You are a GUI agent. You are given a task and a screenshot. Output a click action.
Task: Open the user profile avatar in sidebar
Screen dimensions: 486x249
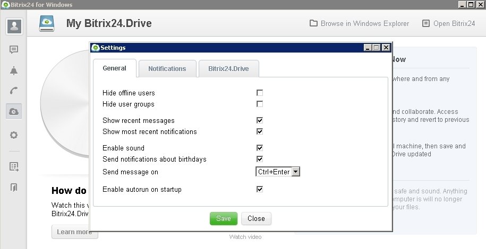click(x=14, y=26)
